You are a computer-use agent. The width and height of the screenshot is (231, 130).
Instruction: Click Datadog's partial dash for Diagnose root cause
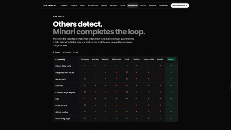(85, 72)
